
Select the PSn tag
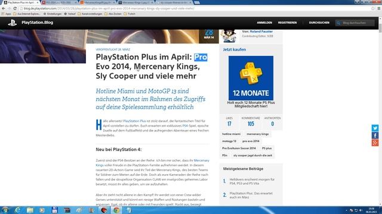(224, 155)
